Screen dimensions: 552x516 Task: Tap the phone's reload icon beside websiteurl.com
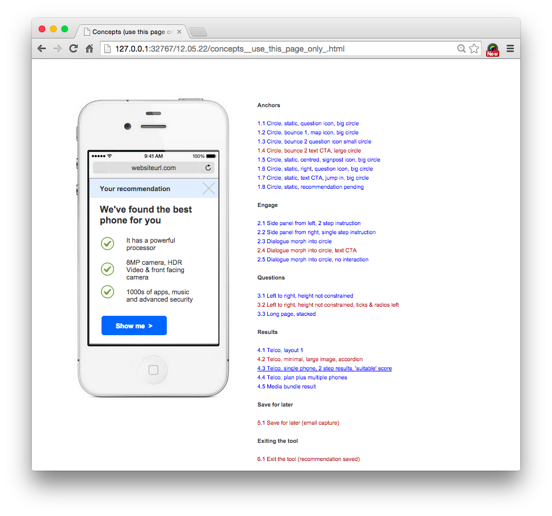point(208,168)
